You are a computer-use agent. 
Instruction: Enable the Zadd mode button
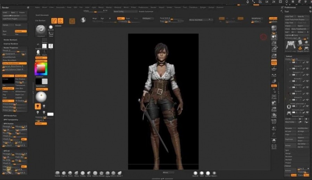coord(121,18)
